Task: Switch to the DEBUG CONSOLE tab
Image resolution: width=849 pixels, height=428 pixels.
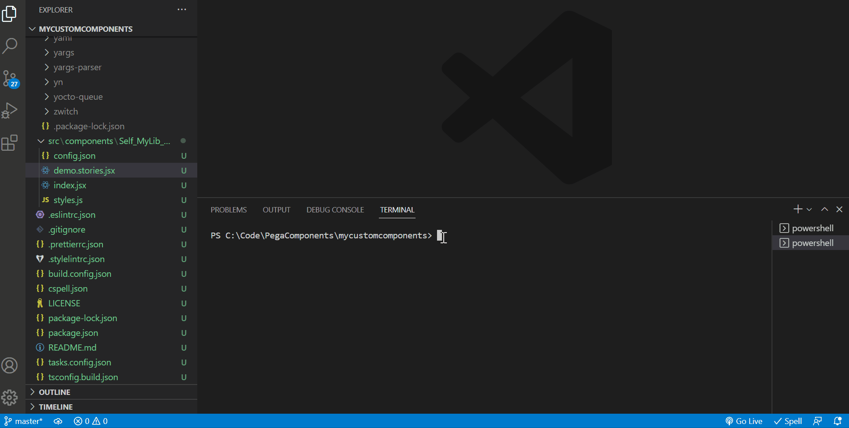Action: [335, 210]
